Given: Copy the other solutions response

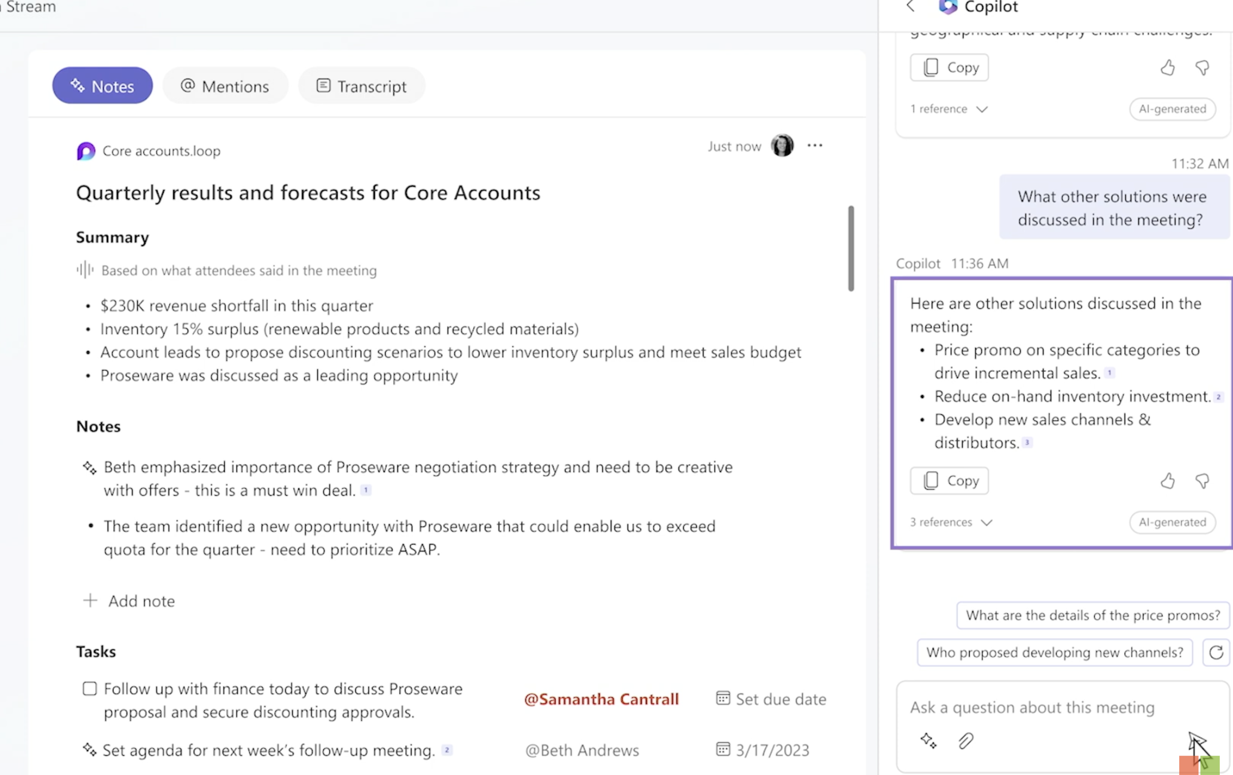Looking at the screenshot, I should pos(949,481).
